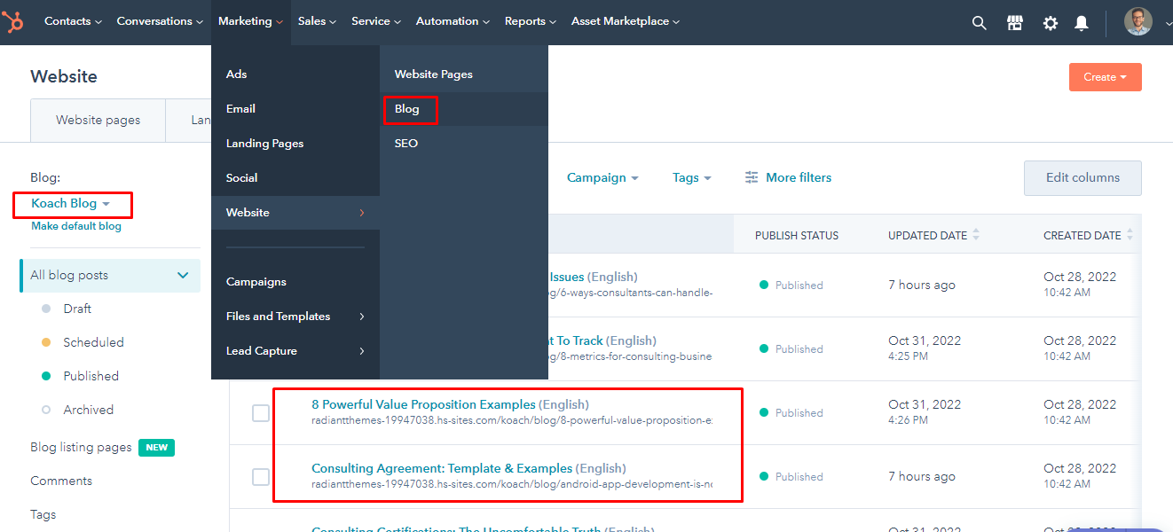Open Blog listing pages in sidebar

pos(81,448)
